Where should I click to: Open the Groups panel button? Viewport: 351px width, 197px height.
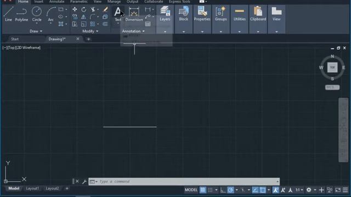coord(220,14)
